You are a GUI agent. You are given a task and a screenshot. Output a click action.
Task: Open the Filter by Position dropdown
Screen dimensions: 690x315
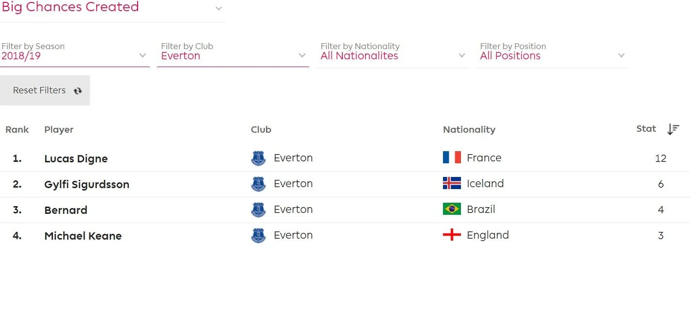pos(621,55)
